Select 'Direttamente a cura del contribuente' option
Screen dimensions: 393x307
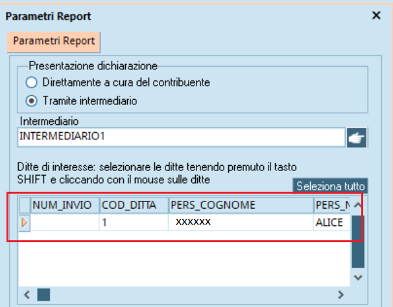coord(31,82)
